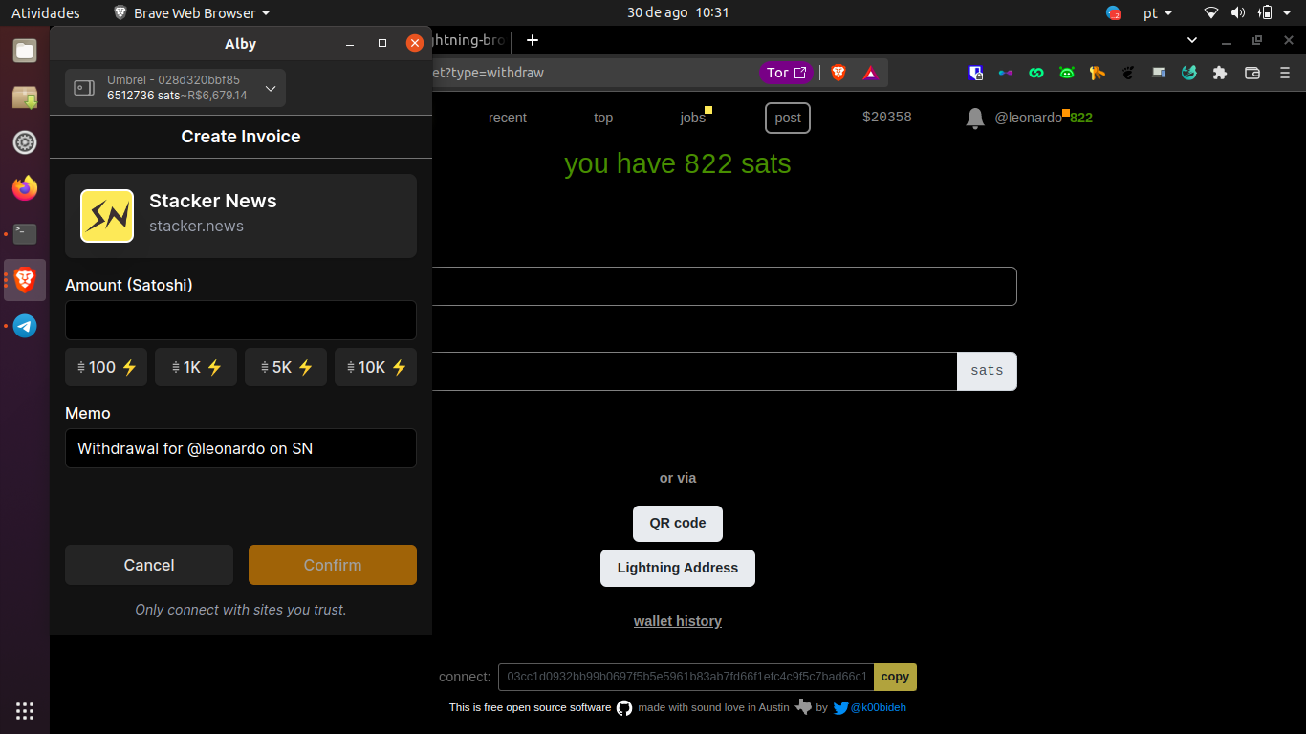Select the 1K sats quick amount
The height and width of the screenshot is (734, 1306).
tap(195, 366)
